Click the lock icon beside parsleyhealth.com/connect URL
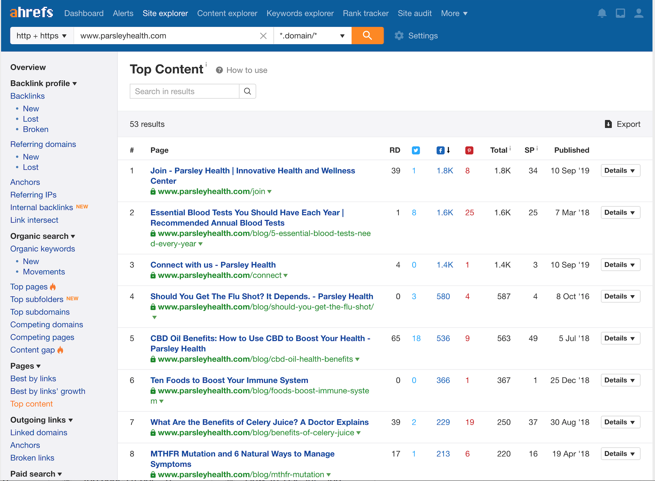The height and width of the screenshot is (481, 655). 153,275
